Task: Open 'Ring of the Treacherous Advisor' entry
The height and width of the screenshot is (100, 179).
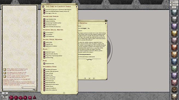Action: point(54,56)
